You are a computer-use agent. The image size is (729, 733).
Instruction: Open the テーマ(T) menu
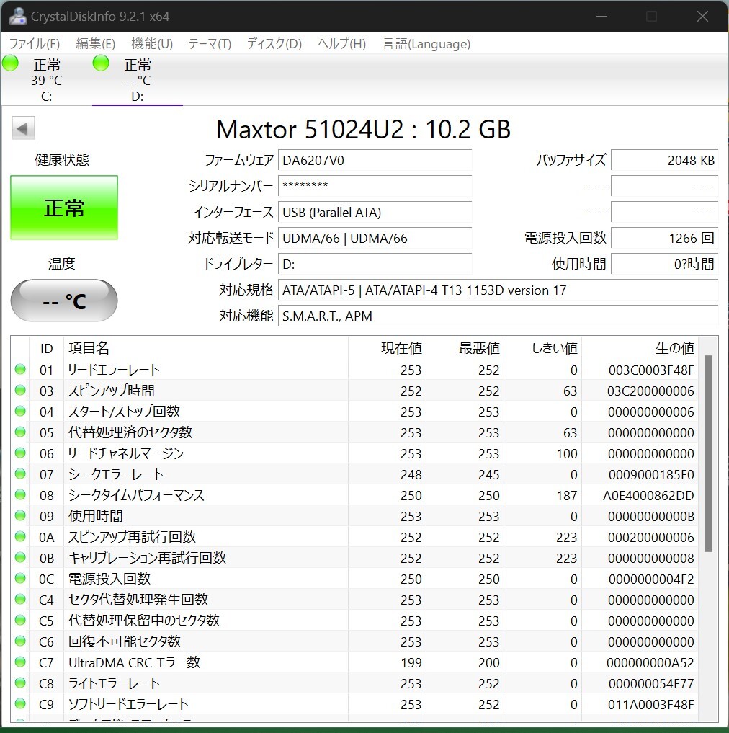click(x=209, y=44)
